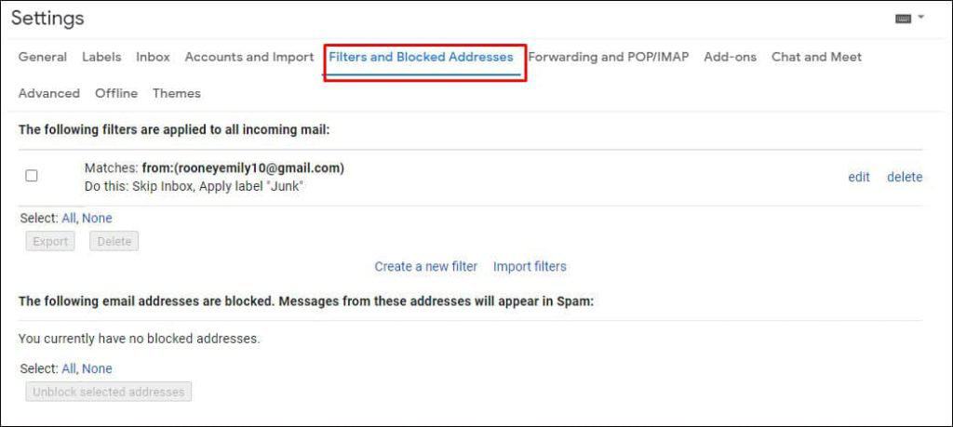Check the rooneyemily10 filter checkbox
This screenshot has height=427, width=953.
(32, 176)
